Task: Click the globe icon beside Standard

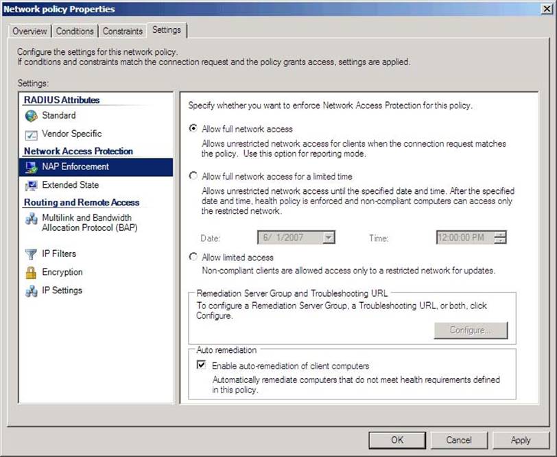Action: point(31,116)
